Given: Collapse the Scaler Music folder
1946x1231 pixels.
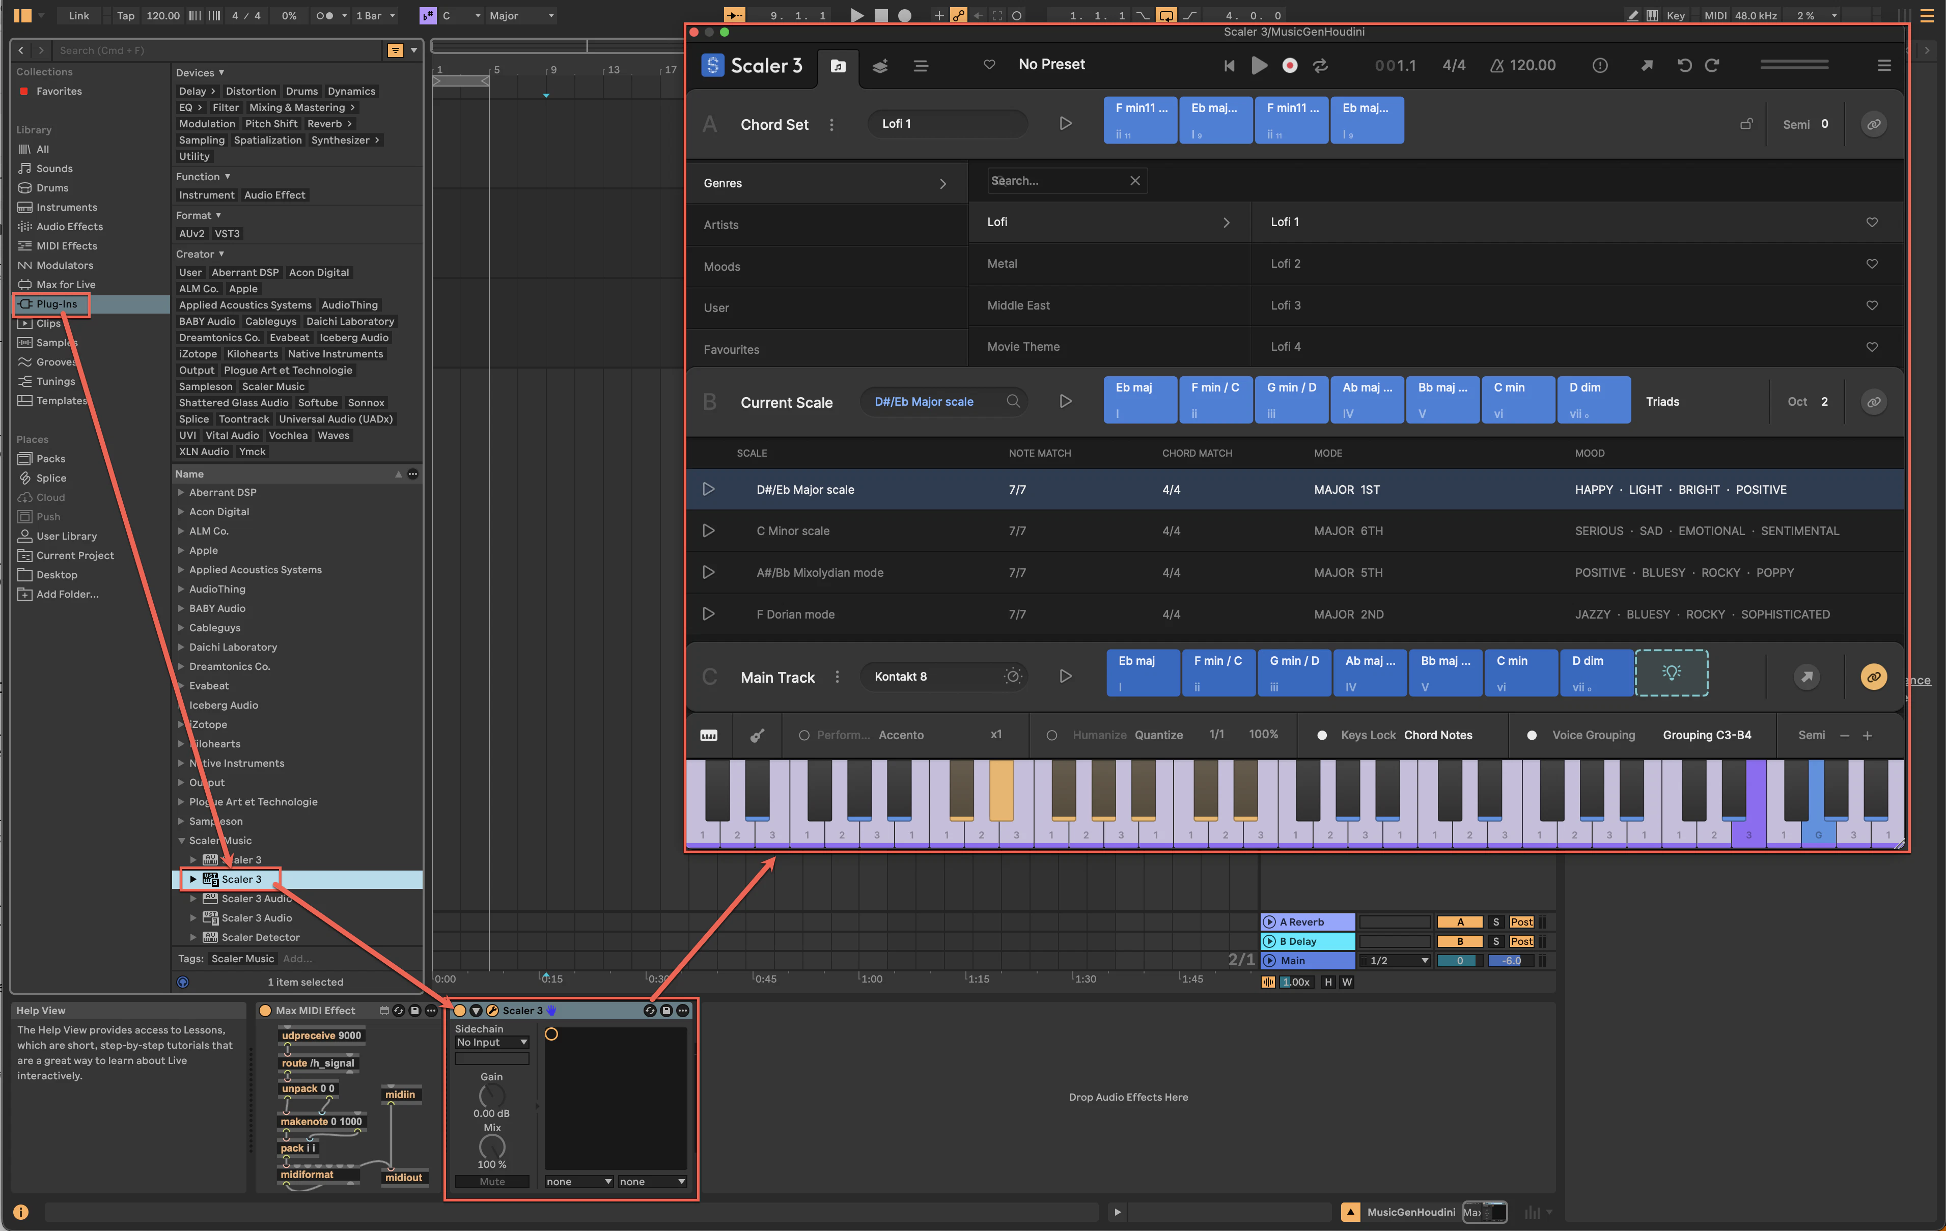Looking at the screenshot, I should point(181,841).
